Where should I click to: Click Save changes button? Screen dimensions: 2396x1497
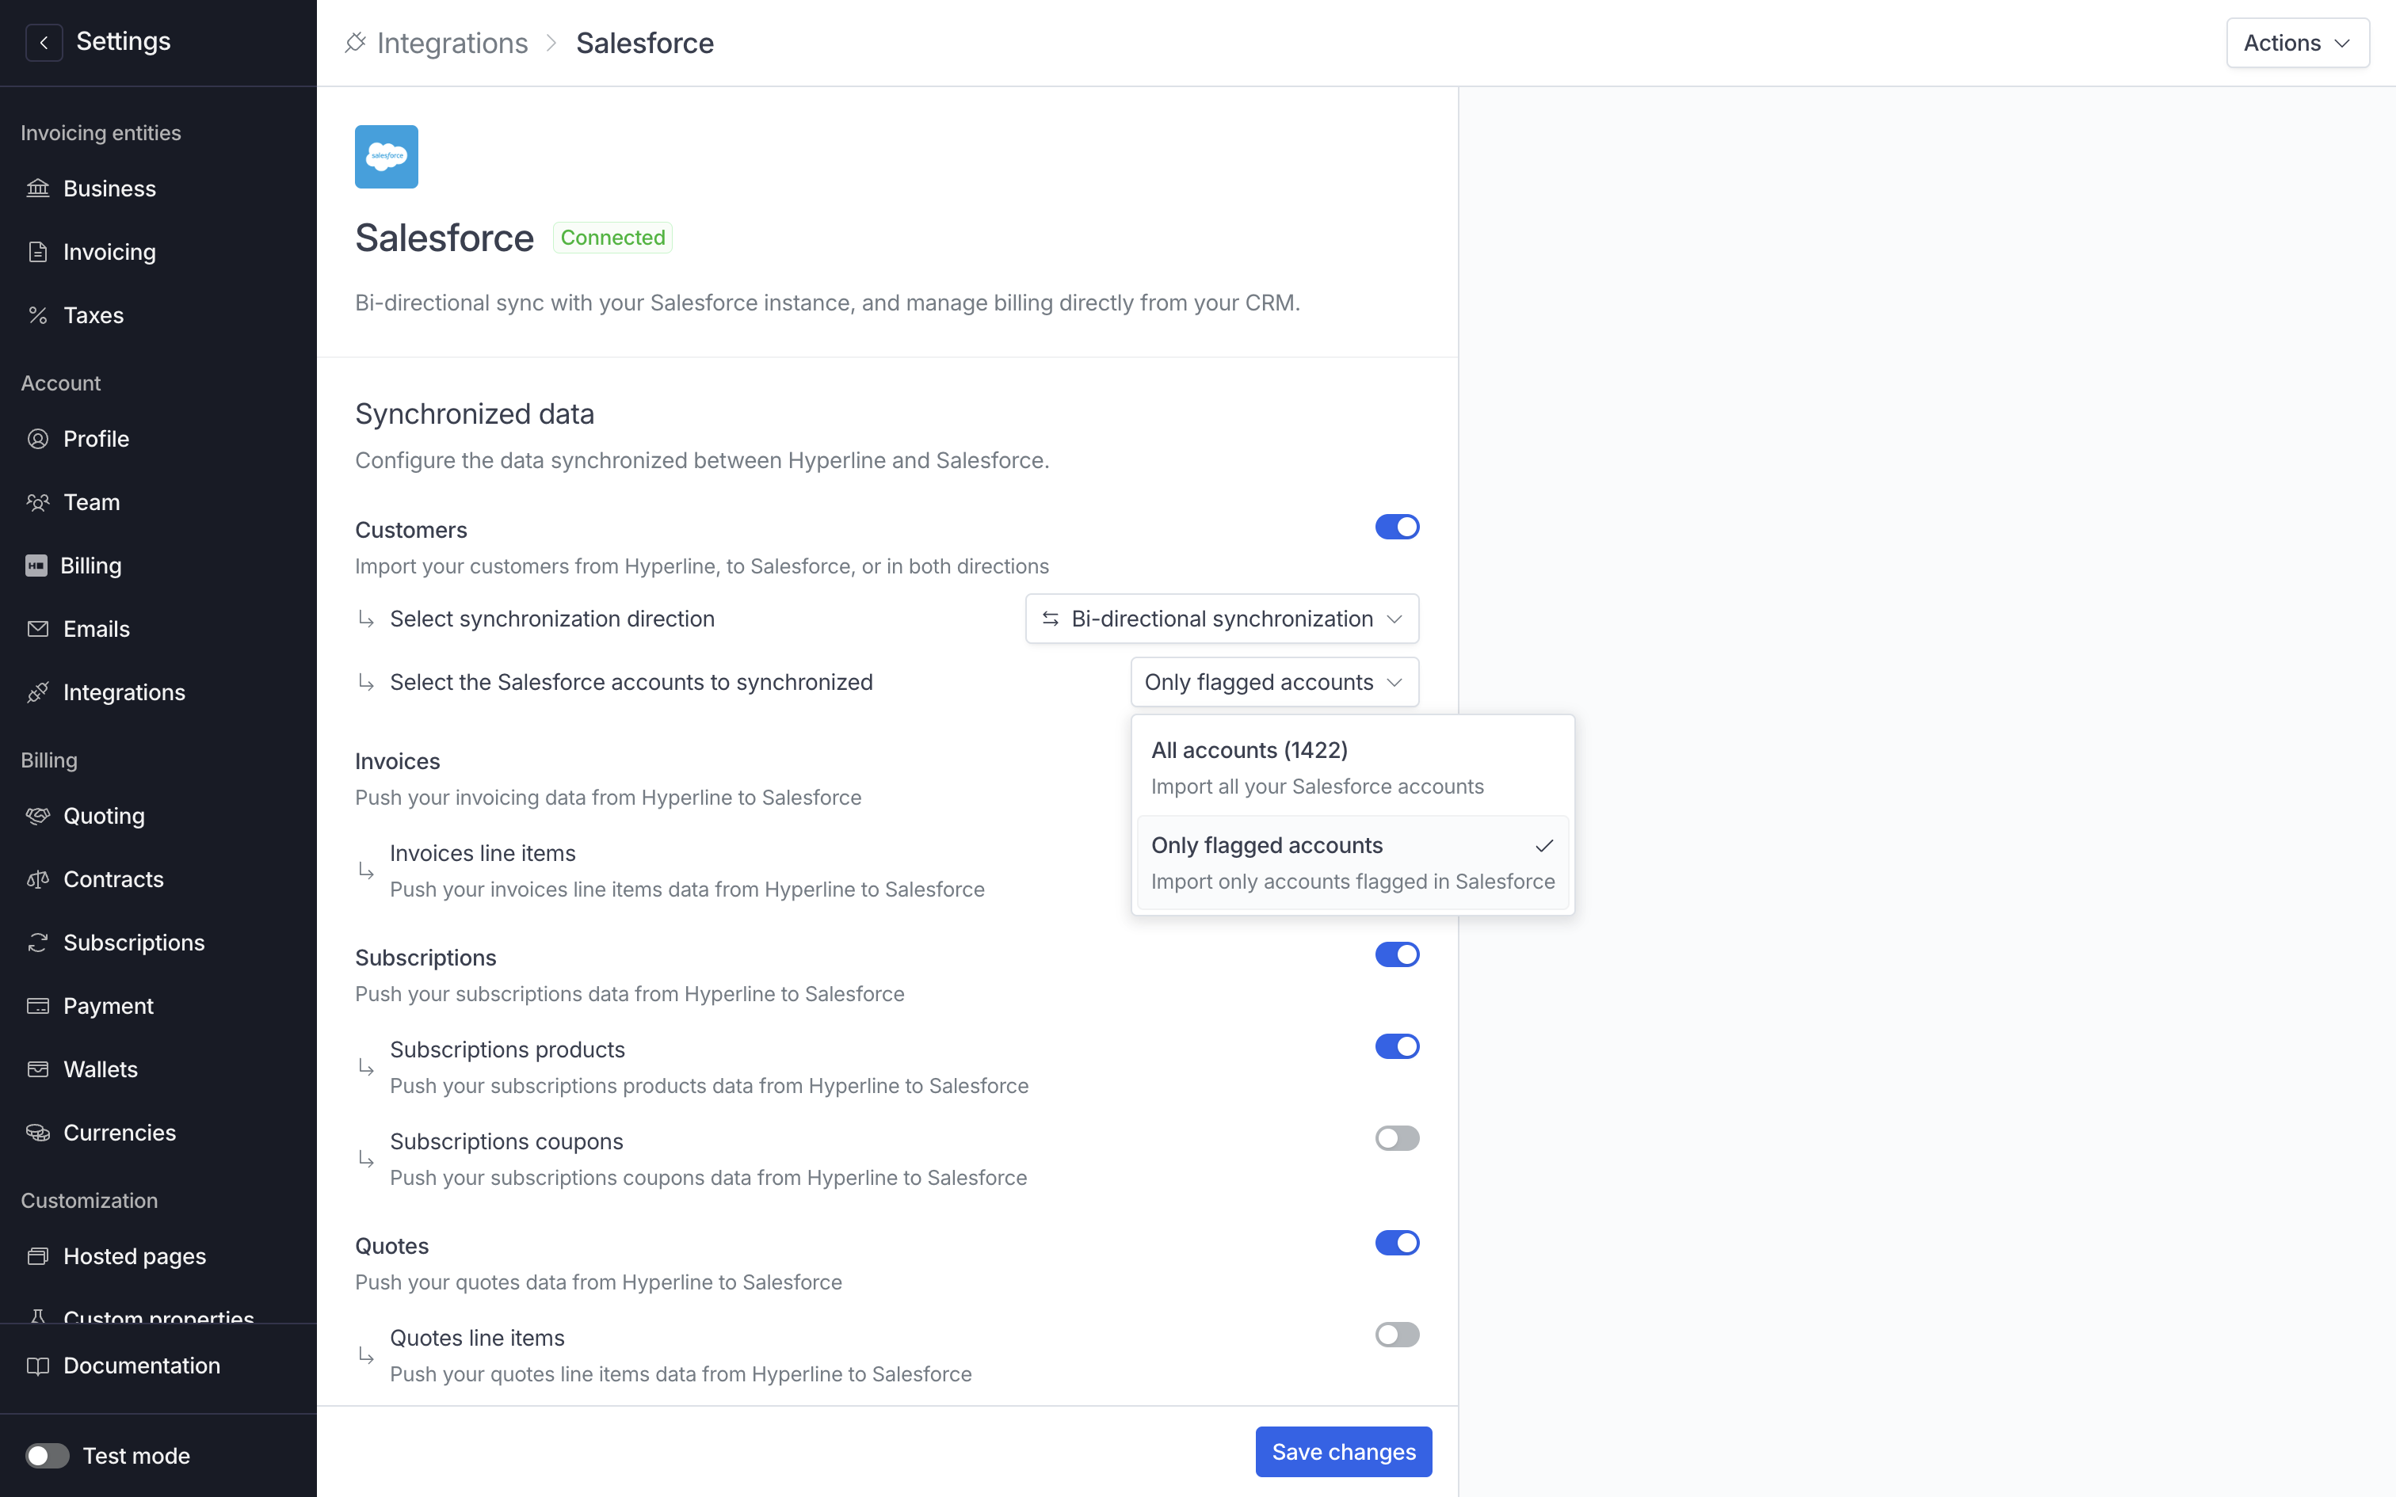[x=1344, y=1451]
